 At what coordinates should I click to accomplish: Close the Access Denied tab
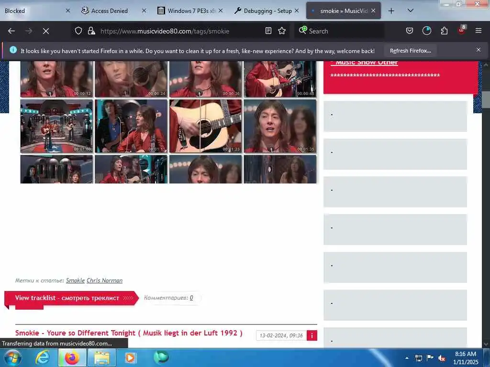click(144, 11)
